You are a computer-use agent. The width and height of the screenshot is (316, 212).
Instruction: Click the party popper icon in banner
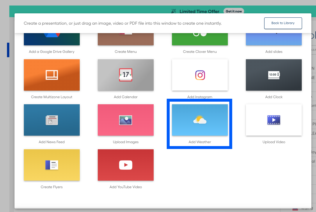tap(173, 11)
